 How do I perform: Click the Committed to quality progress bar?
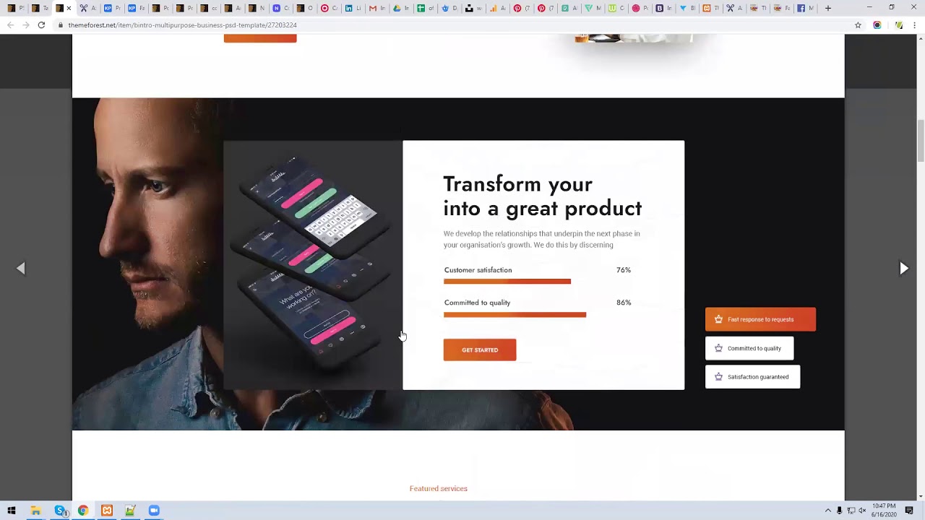[x=515, y=315]
